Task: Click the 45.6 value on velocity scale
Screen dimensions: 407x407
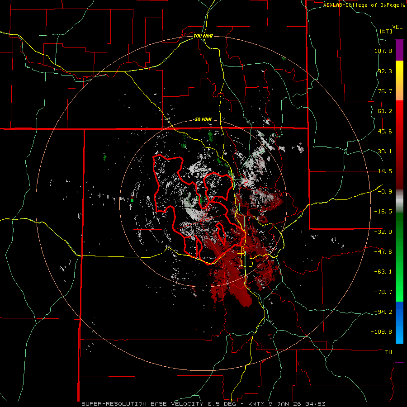Action: pos(385,131)
